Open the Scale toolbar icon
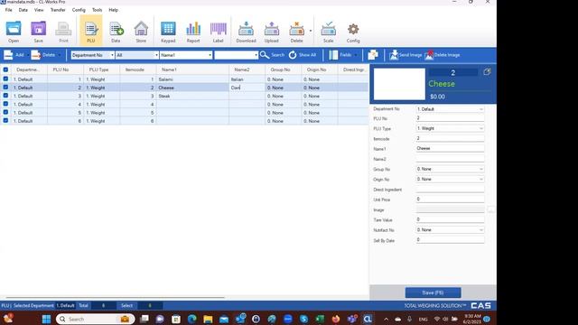Screen dimensions: 578x325 click(x=328, y=32)
